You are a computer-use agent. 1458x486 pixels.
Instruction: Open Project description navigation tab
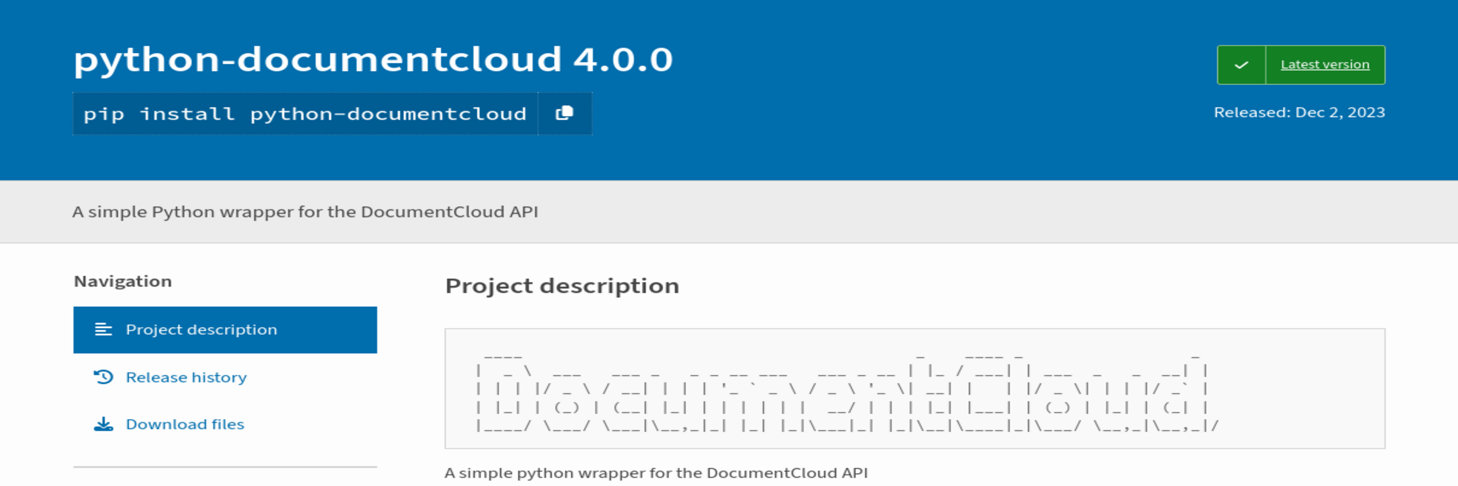(x=225, y=330)
